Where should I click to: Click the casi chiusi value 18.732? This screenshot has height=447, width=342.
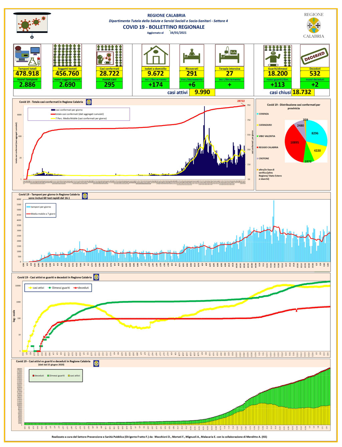pos(302,92)
